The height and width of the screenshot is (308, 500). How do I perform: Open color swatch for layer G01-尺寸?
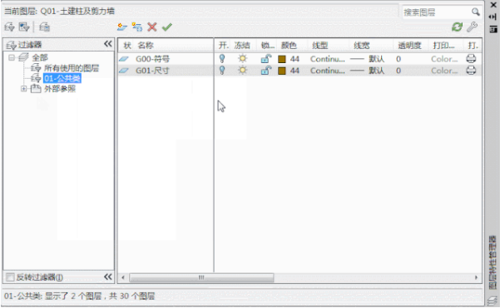click(282, 71)
